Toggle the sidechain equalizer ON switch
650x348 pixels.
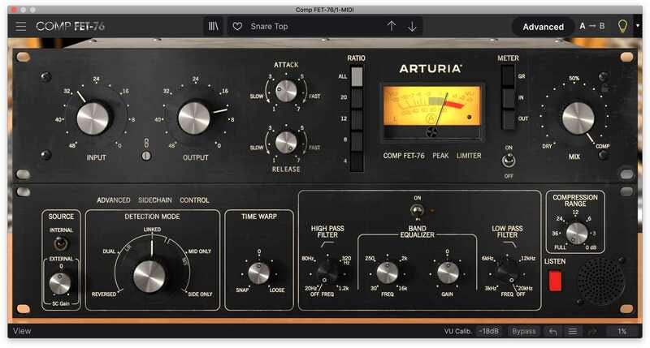point(418,214)
